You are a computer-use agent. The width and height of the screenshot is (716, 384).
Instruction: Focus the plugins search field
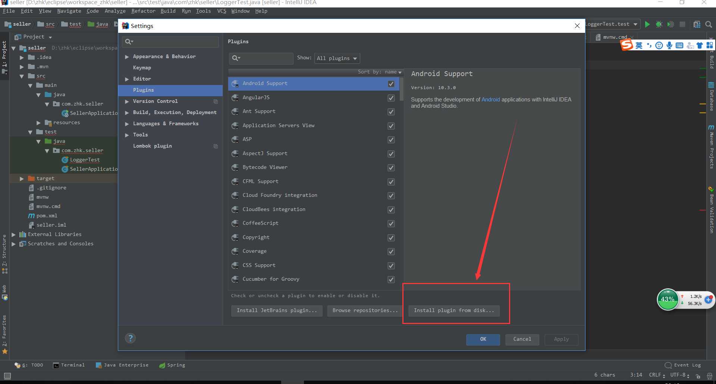(x=261, y=58)
